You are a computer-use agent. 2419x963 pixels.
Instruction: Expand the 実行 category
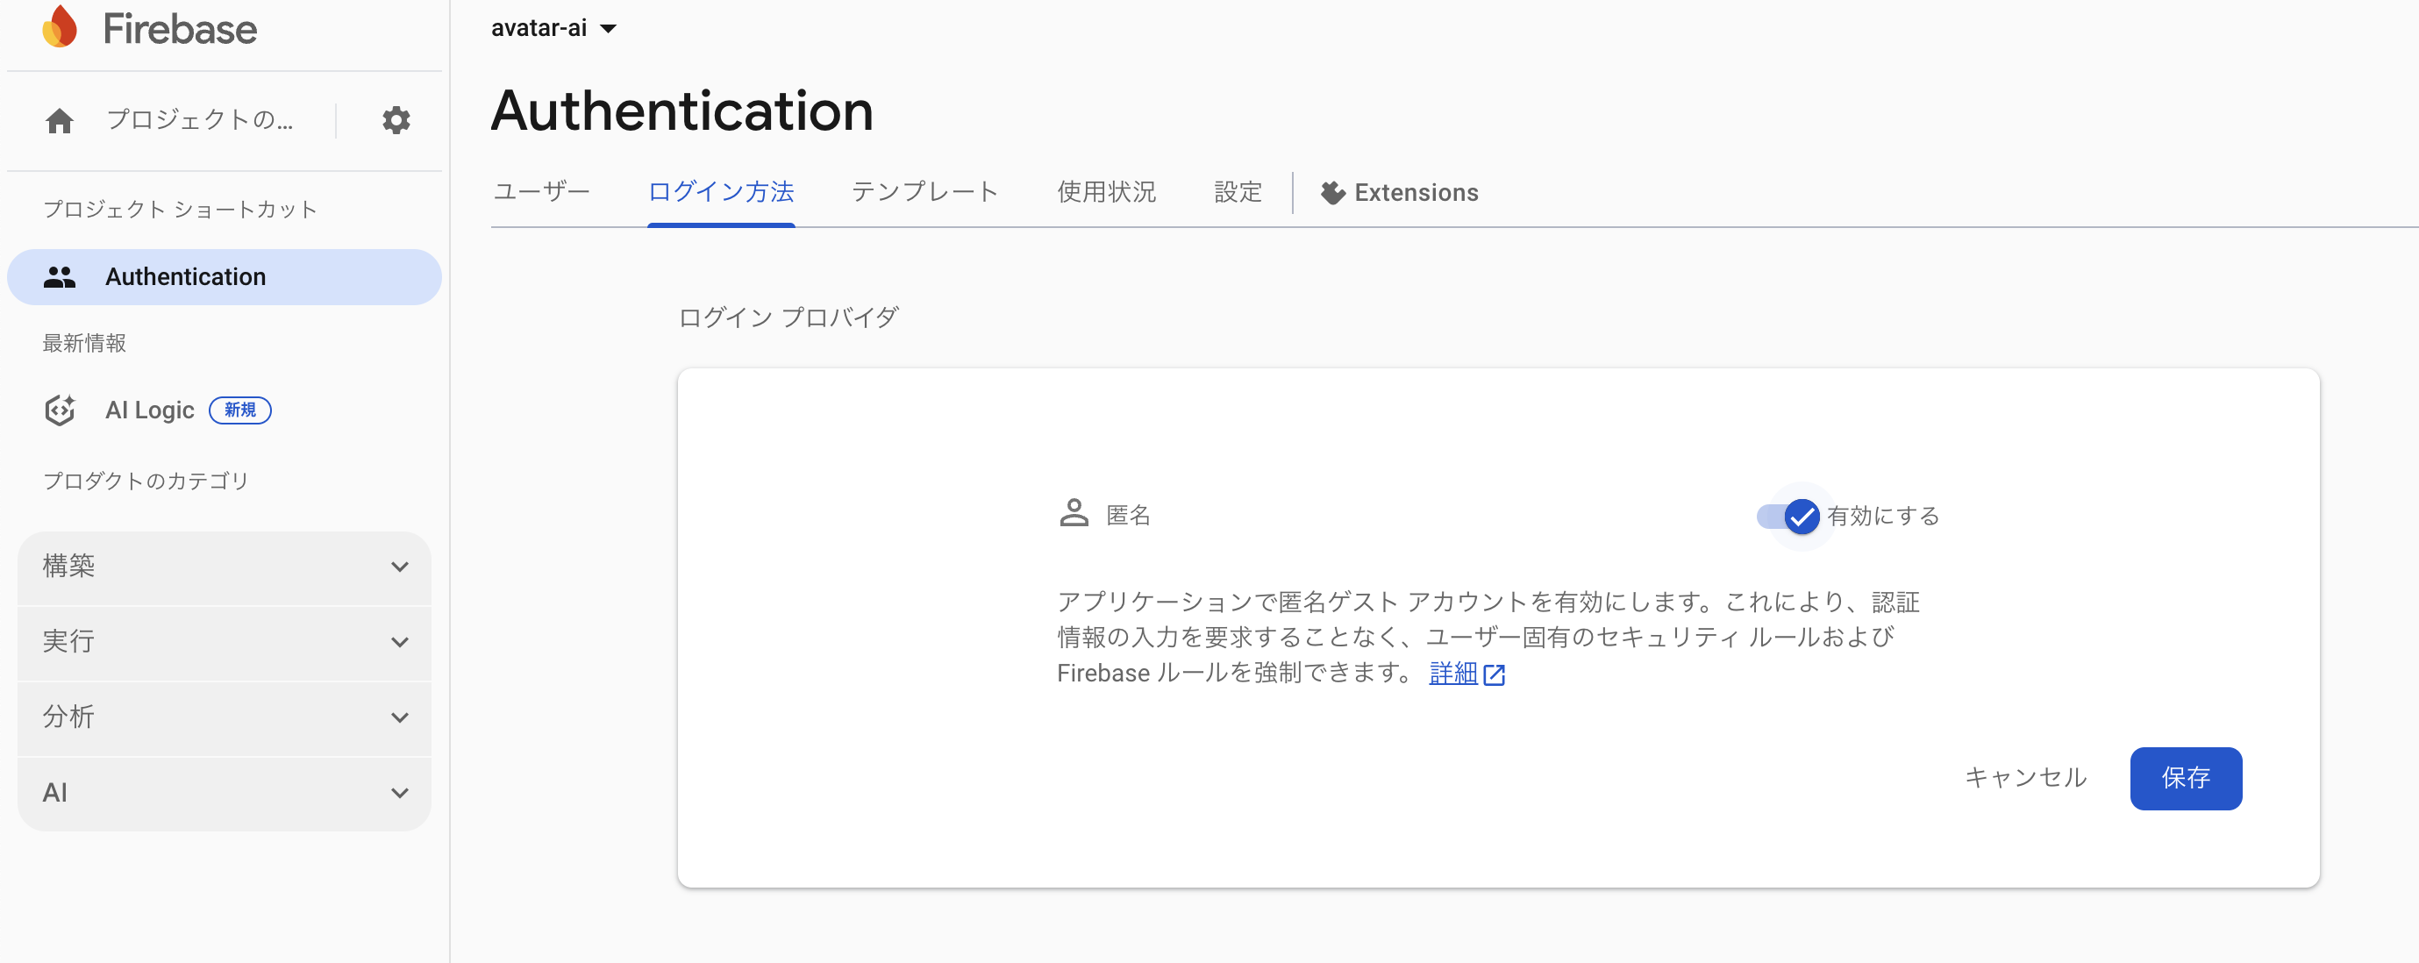pyautogui.click(x=224, y=642)
